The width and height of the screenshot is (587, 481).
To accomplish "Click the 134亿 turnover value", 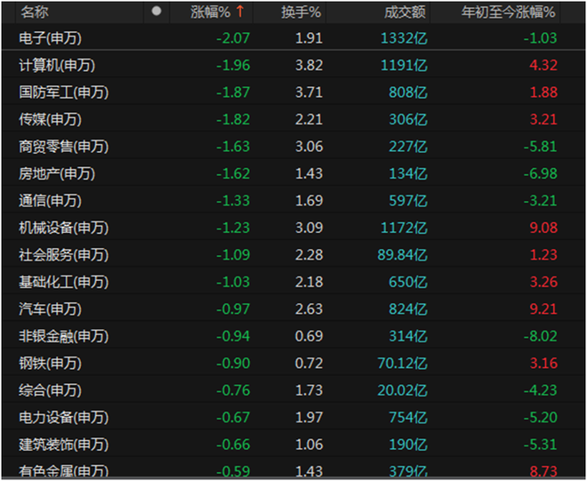I will [408, 173].
